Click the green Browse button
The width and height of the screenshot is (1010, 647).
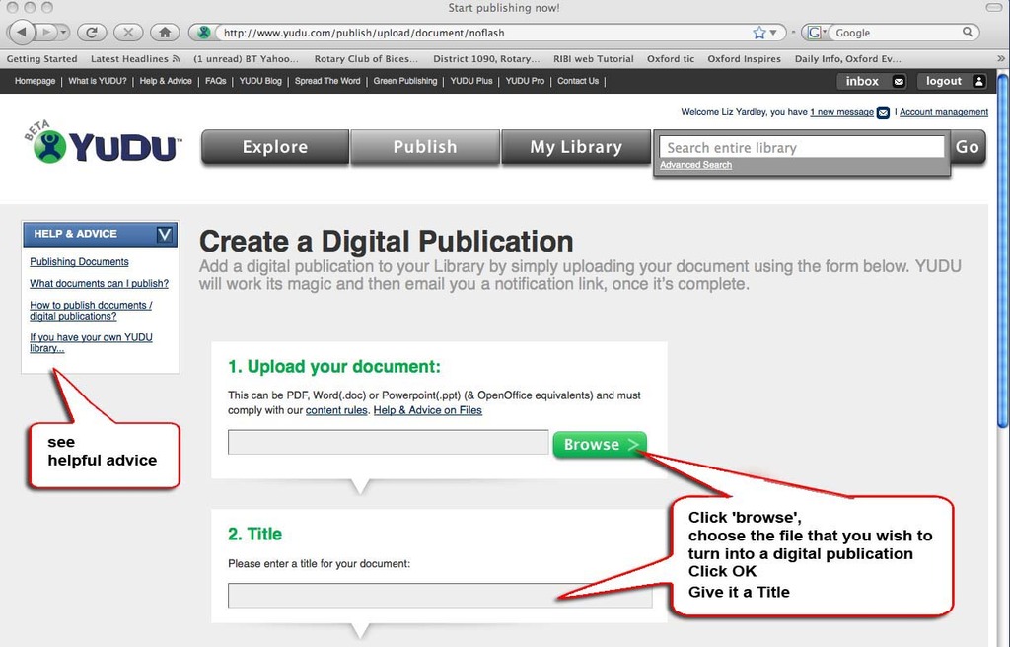tap(600, 444)
